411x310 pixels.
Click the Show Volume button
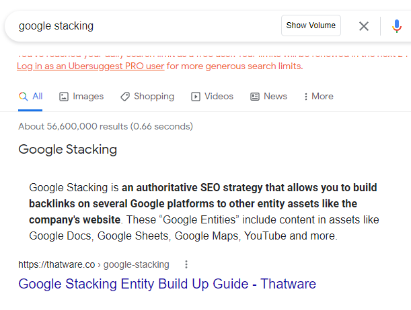tap(311, 25)
